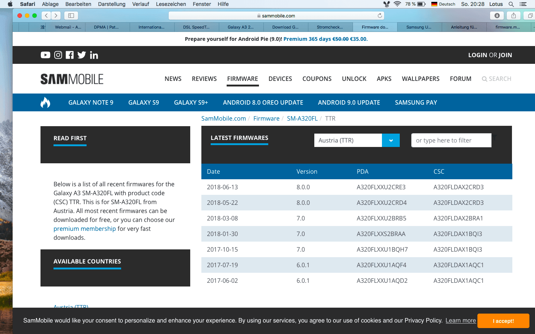Open Safari downloads button

(x=497, y=16)
